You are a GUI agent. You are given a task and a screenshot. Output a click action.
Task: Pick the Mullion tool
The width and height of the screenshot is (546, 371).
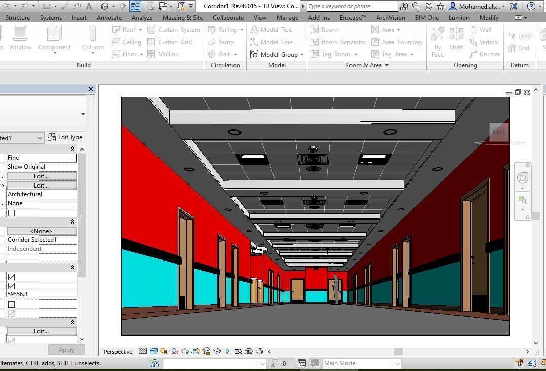click(x=163, y=54)
